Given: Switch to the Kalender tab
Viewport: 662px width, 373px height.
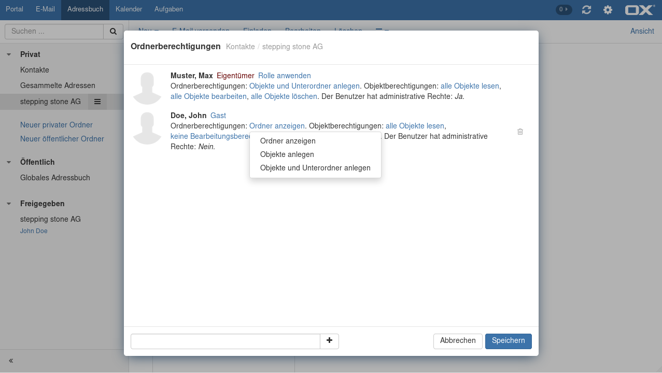Looking at the screenshot, I should click(129, 9).
